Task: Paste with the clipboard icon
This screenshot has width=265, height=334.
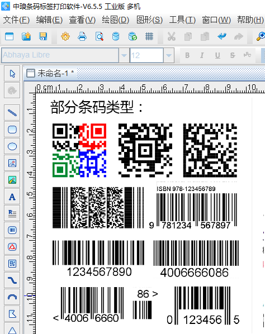Action: coord(205,36)
